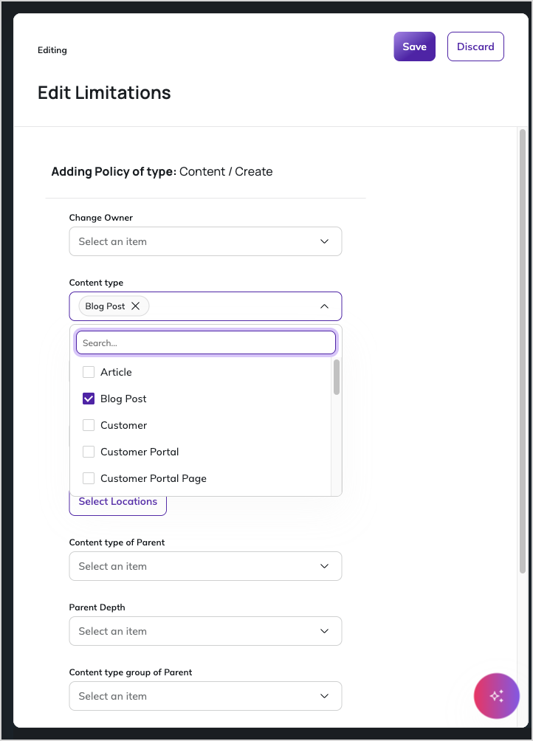Tick the Customer Portal checkbox
Viewport: 533px width, 741px height.
89,451
